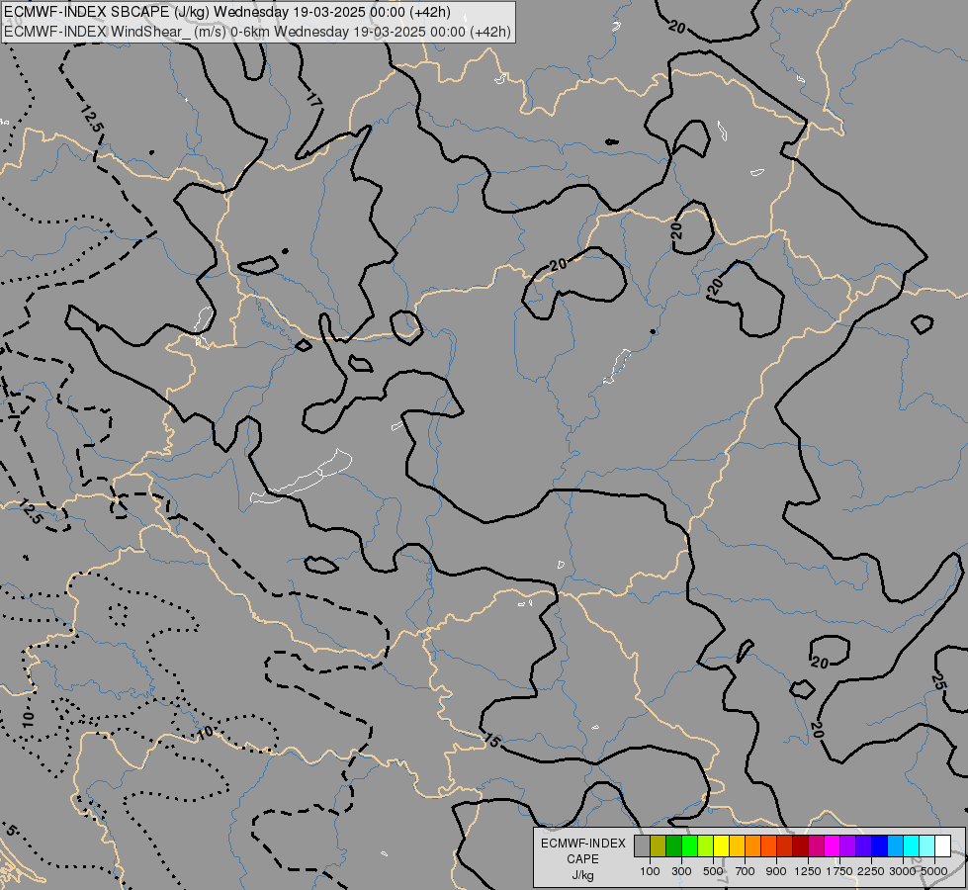Image resolution: width=968 pixels, height=890 pixels.
Task: Click the legend value '3000'
Action: (x=903, y=871)
